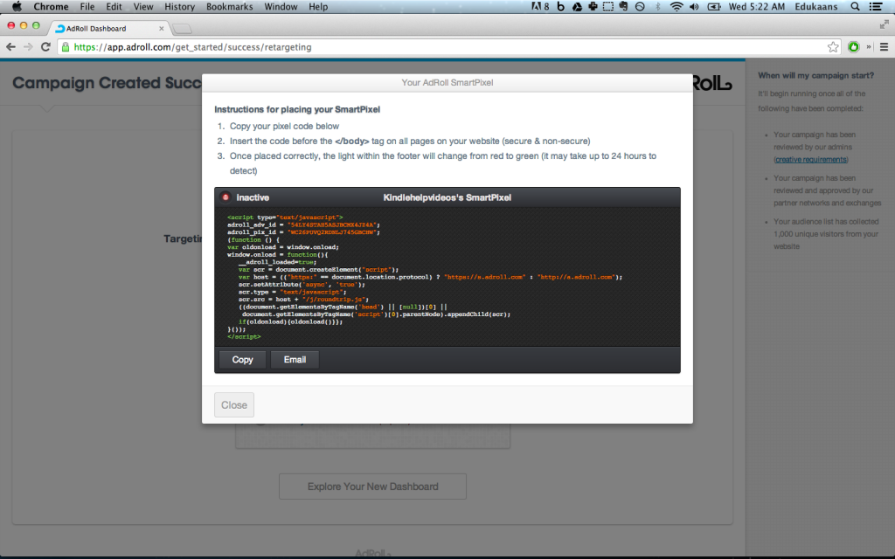Open the Chrome hamburger menu
The height and width of the screenshot is (559, 895).
tap(884, 47)
